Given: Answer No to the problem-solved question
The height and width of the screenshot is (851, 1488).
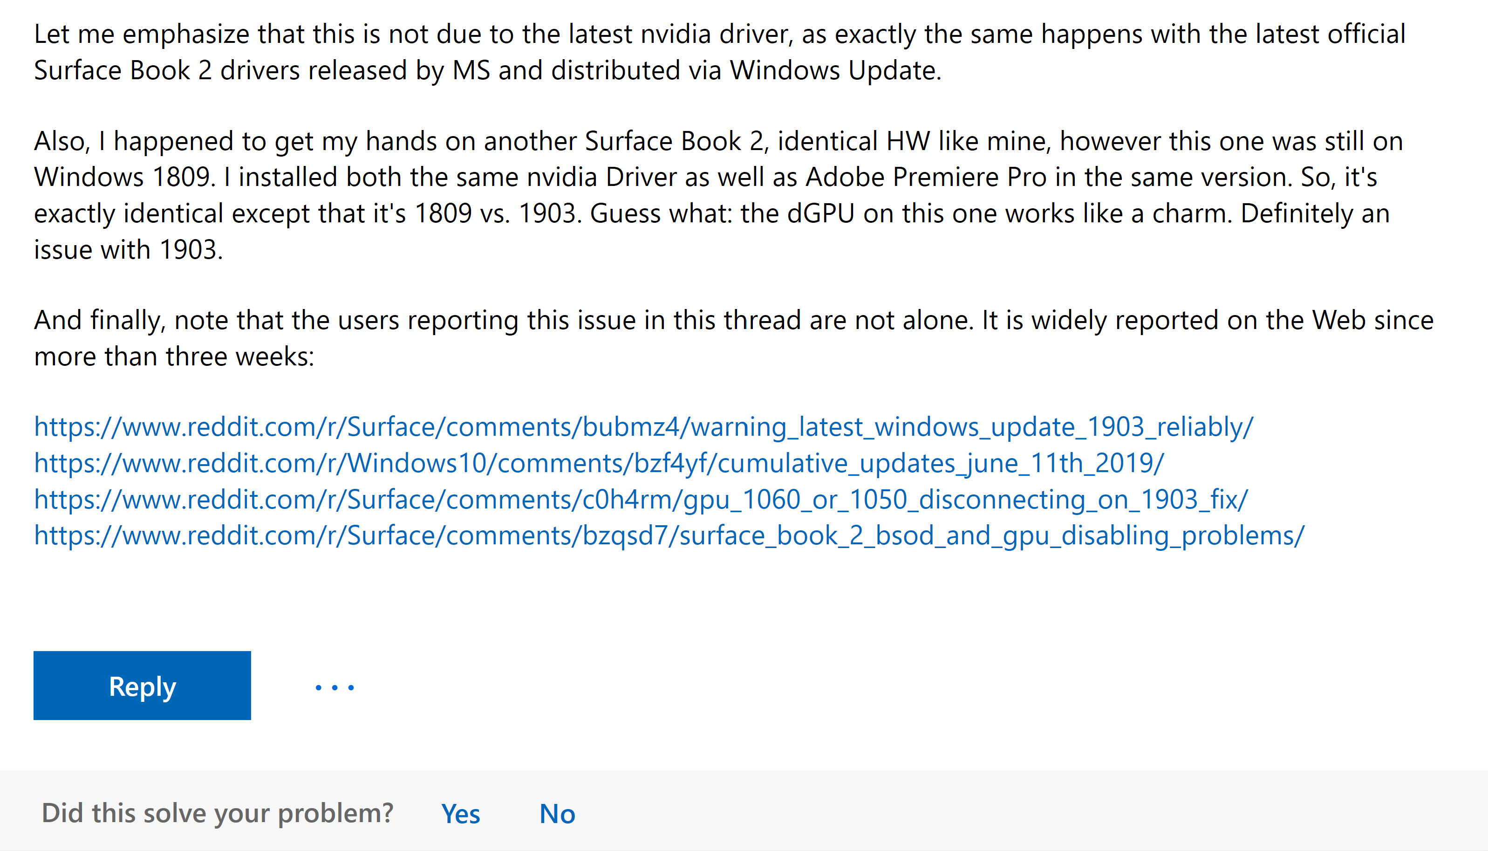Looking at the screenshot, I should tap(557, 814).
